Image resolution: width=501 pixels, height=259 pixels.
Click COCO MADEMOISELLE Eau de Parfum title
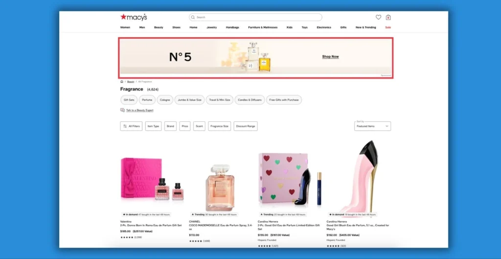pyautogui.click(x=221, y=227)
